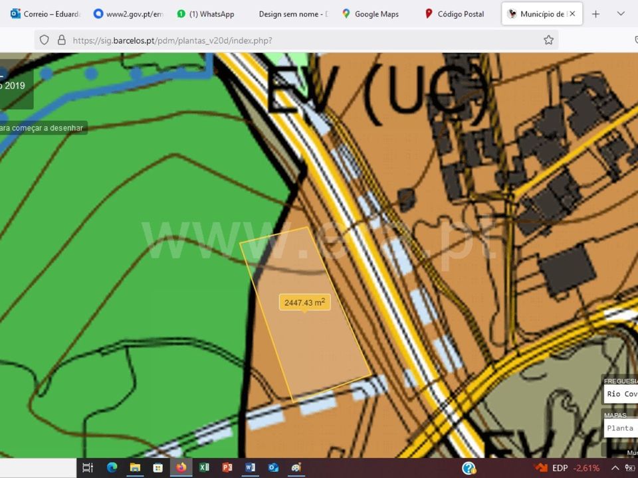Viewport: 638px width, 478px height.
Task: Open Outlook from the taskbar
Action: tap(273, 468)
